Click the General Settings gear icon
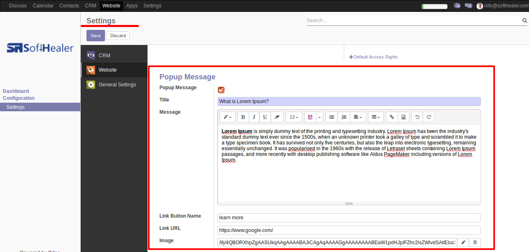Viewport: 529px width, 252px height. pos(91,85)
